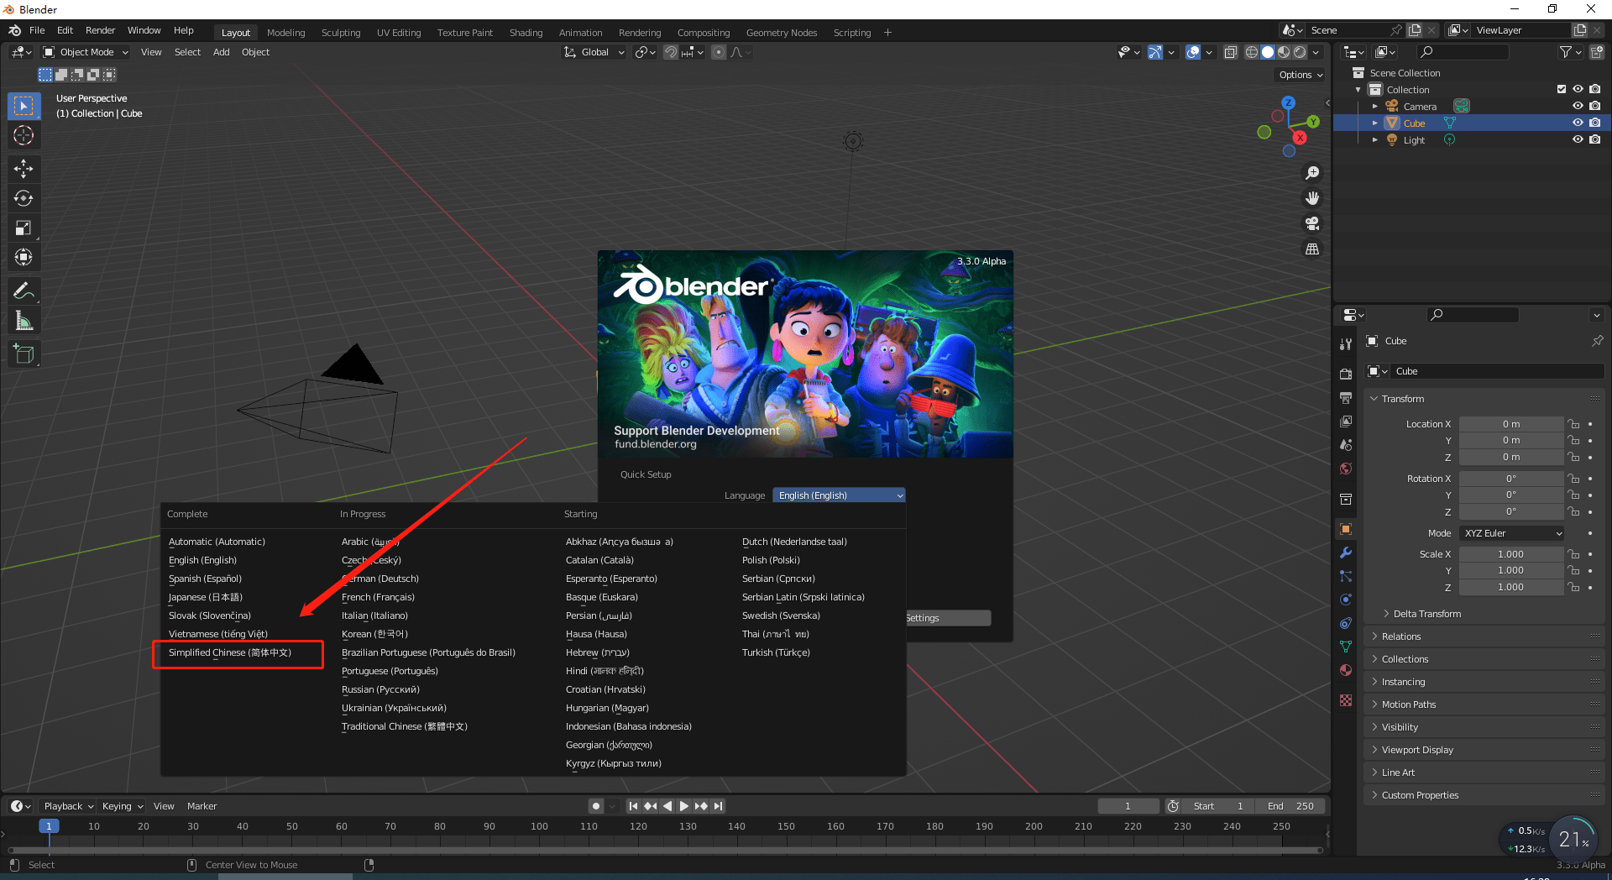Open the Language dropdown on splash
The image size is (1612, 880).
839,495
